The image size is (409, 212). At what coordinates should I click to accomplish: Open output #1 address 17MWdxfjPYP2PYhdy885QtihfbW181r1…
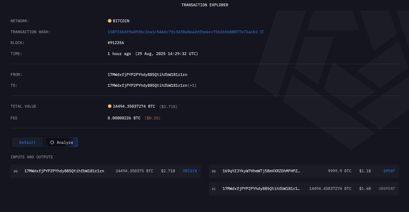[x=261, y=188]
